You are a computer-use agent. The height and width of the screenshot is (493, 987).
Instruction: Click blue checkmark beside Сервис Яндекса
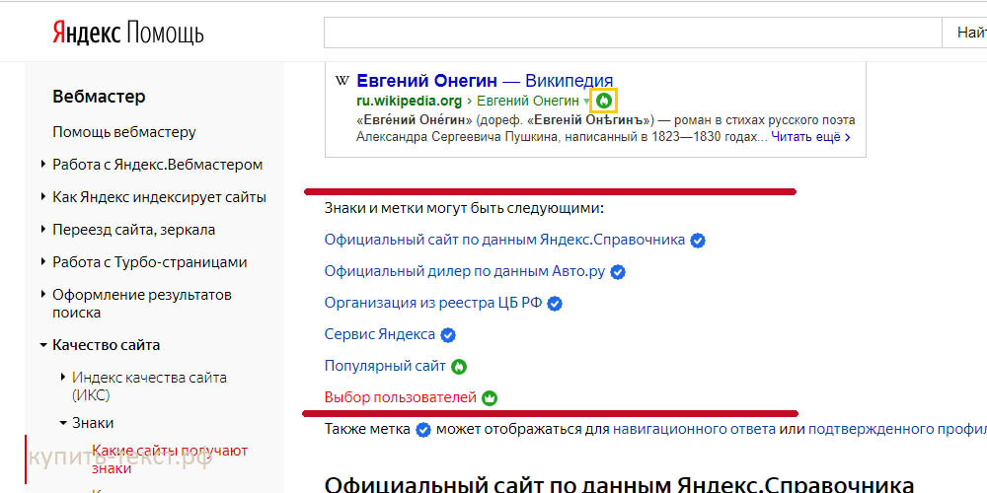click(x=447, y=335)
